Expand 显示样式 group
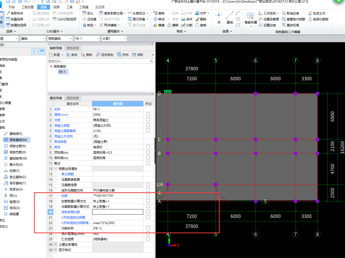Screen dimensions: 345x258 55,250
